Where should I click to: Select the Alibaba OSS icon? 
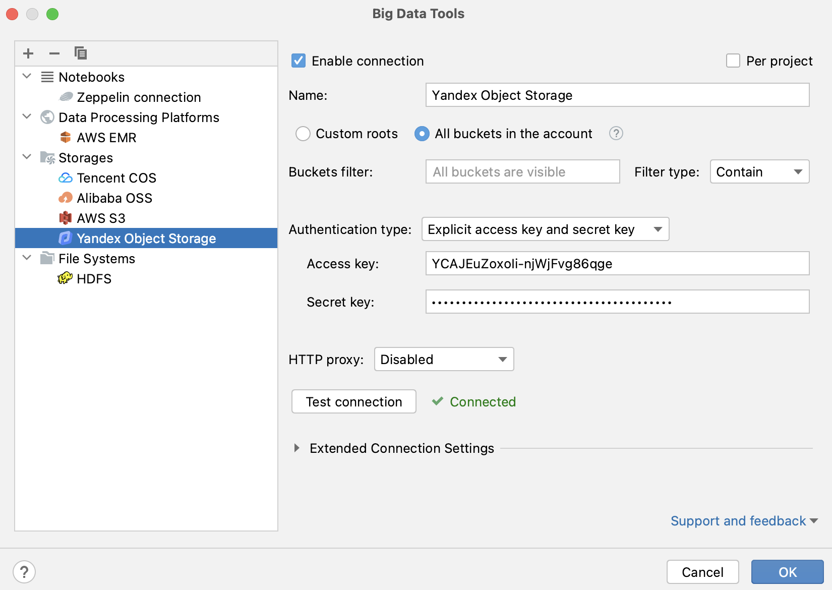[x=66, y=198]
